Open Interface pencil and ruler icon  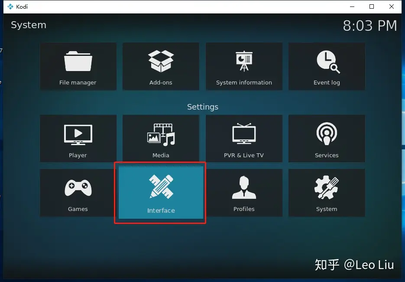[161, 187]
